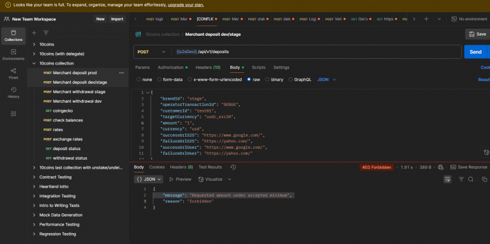Click the copy response icon
The height and width of the screenshot is (244, 490).
coord(484,179)
